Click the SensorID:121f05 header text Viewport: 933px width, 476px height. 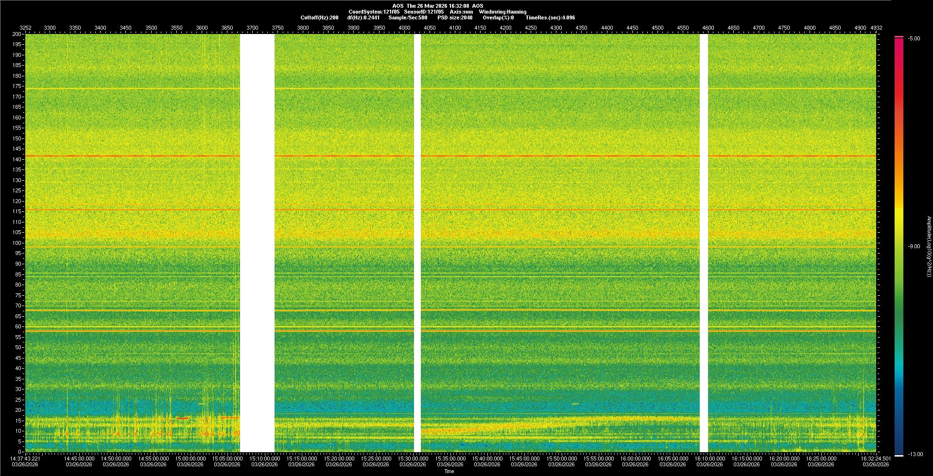click(x=424, y=12)
